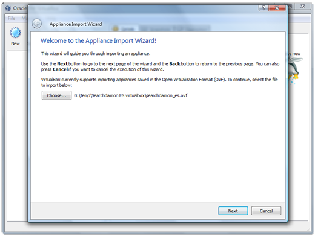
Task: Close the Appliance Import Wizard dialog with the red X
Action: point(277,8)
